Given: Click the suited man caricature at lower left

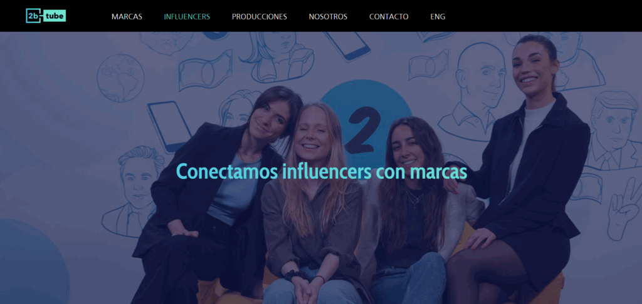Looking at the screenshot, I should click(x=131, y=191).
